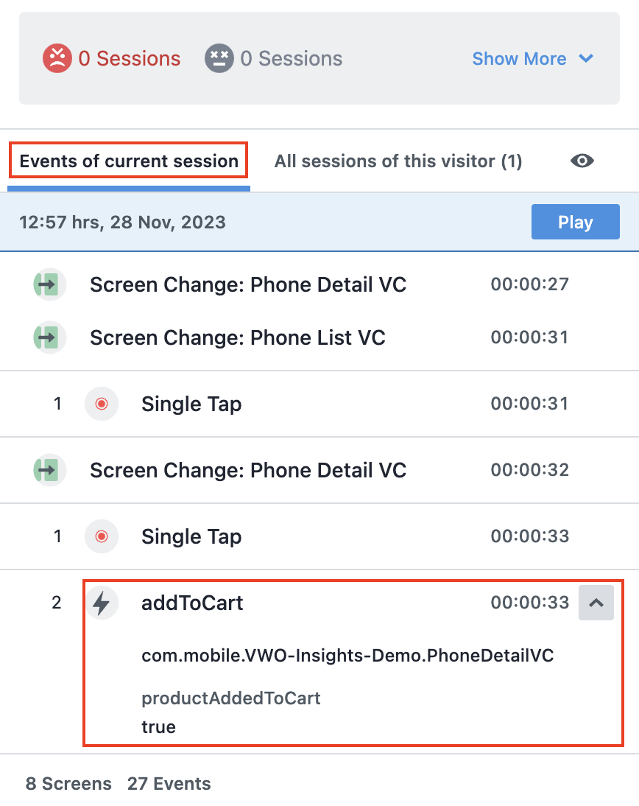This screenshot has height=806, width=639.
Task: Click screen change icon for Phone Detail VC at 00:00:32
Action: [x=49, y=470]
